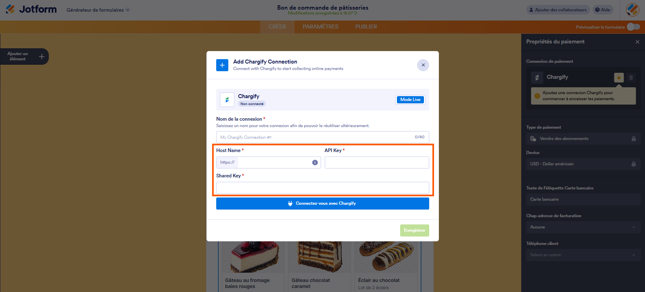Enable 'Prévisualiser le formulaire' switch
This screenshot has height=292, width=645.
pos(633,27)
